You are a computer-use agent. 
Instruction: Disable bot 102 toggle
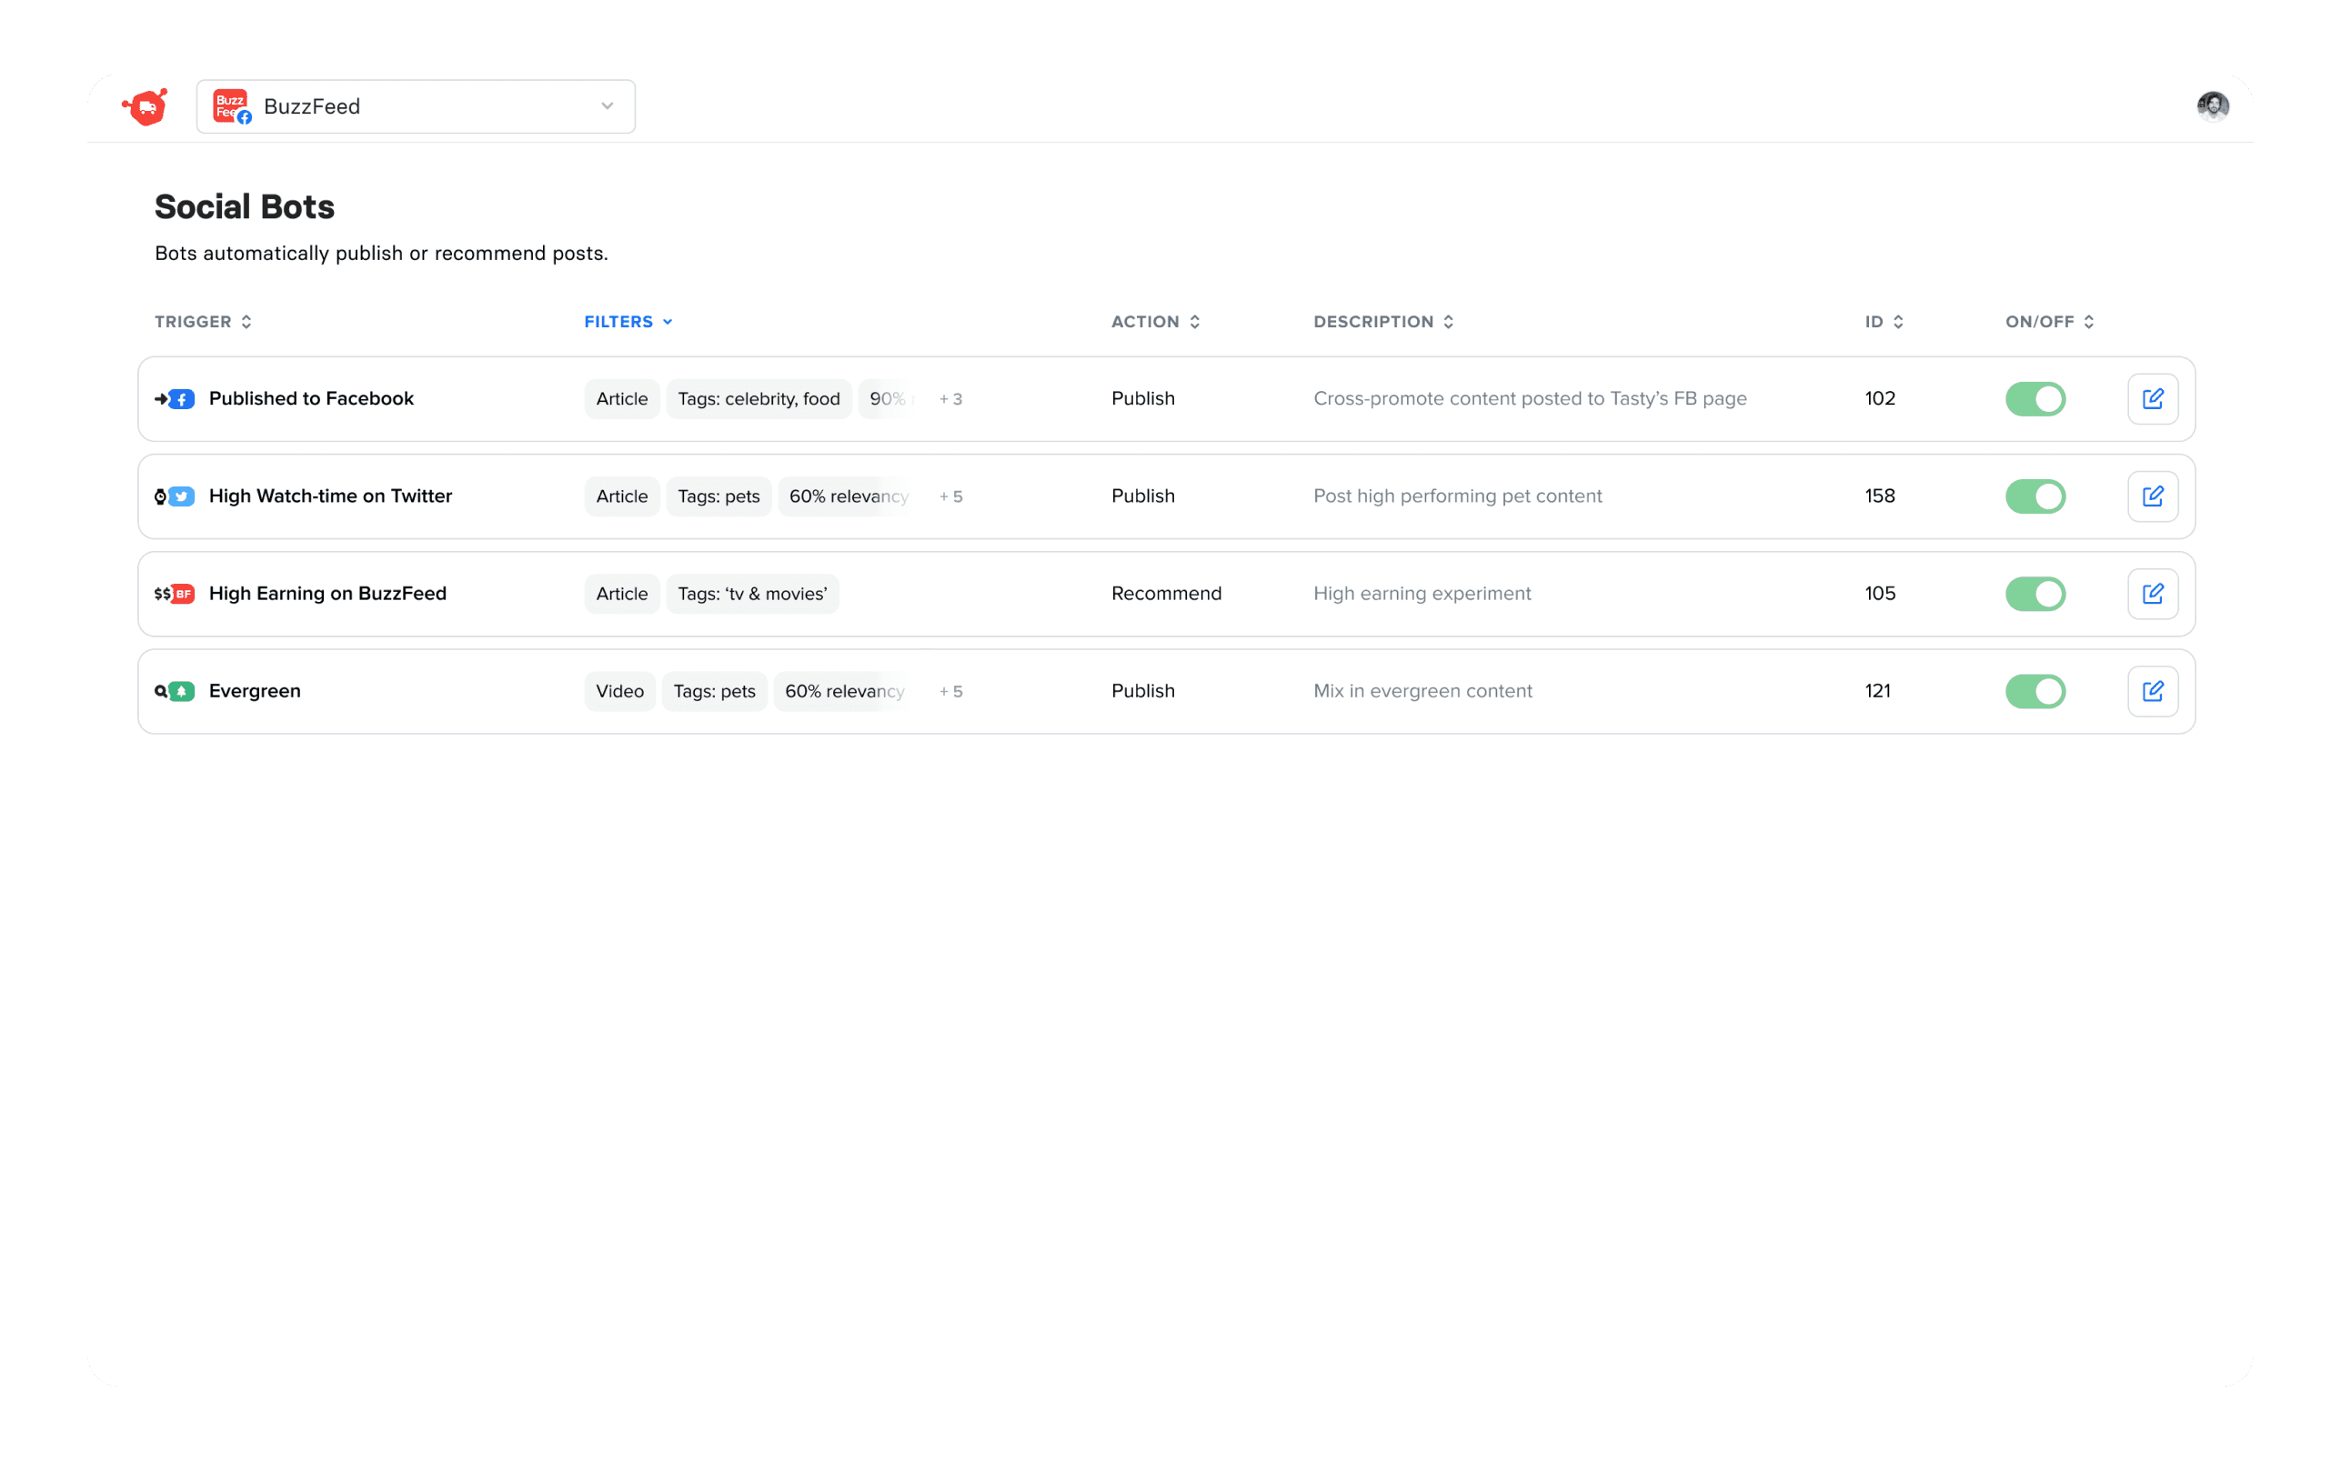(2034, 399)
